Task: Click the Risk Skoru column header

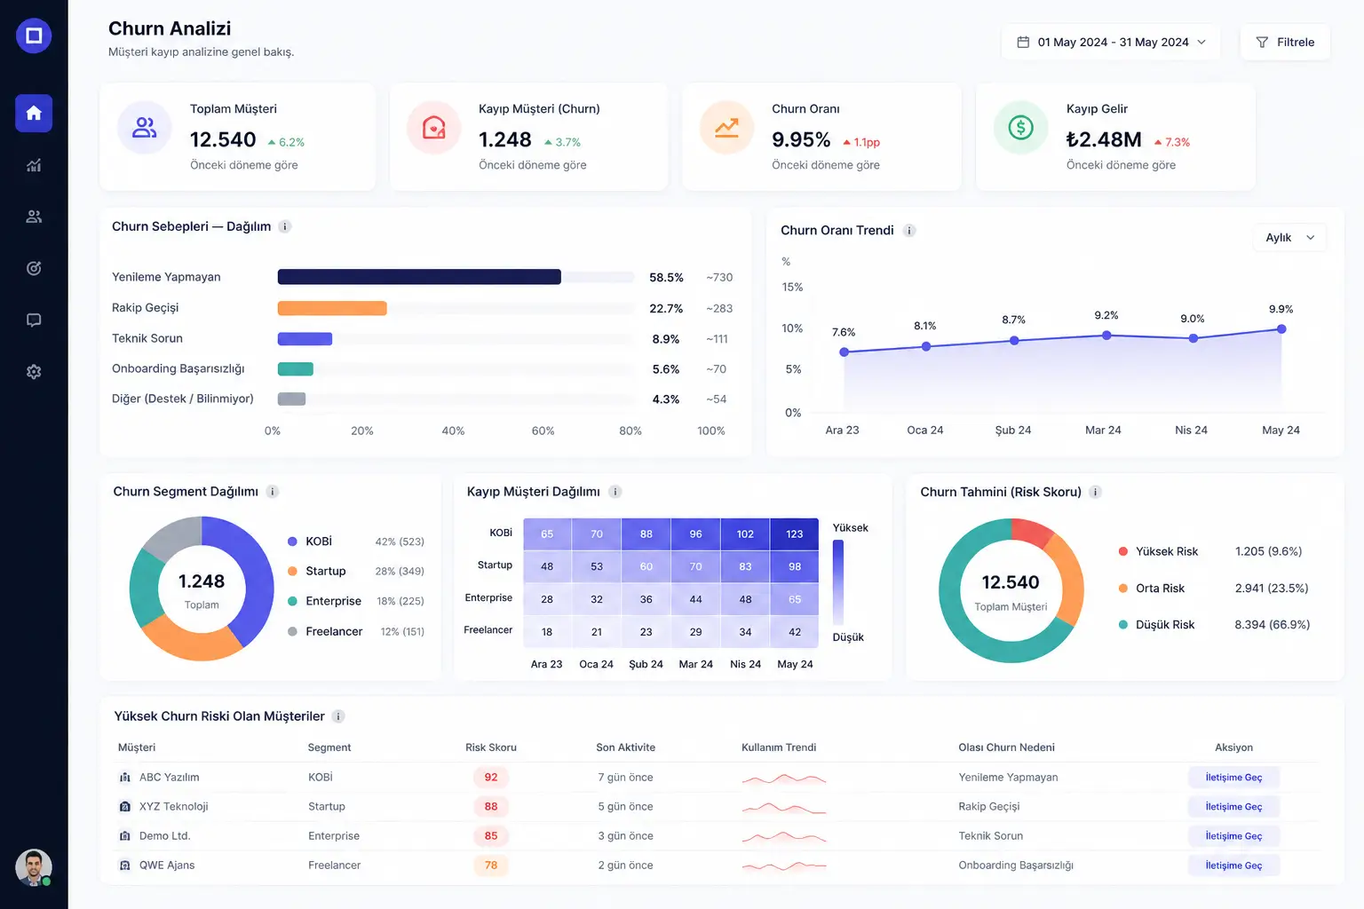Action: [491, 747]
